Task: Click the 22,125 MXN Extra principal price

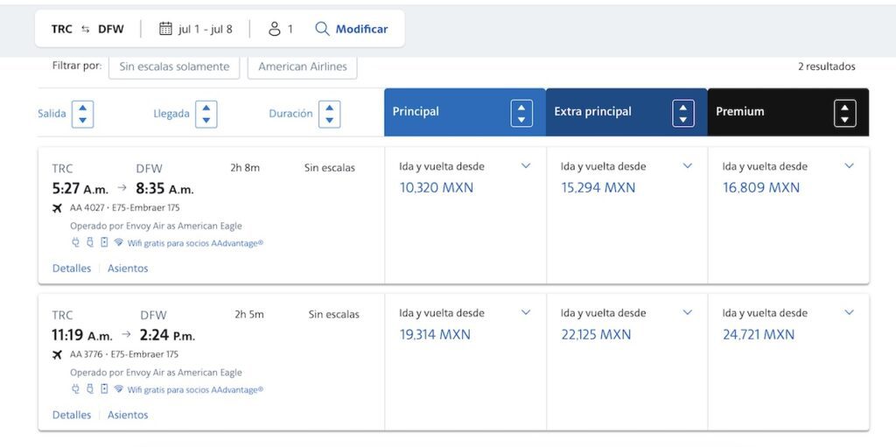Action: 596,334
